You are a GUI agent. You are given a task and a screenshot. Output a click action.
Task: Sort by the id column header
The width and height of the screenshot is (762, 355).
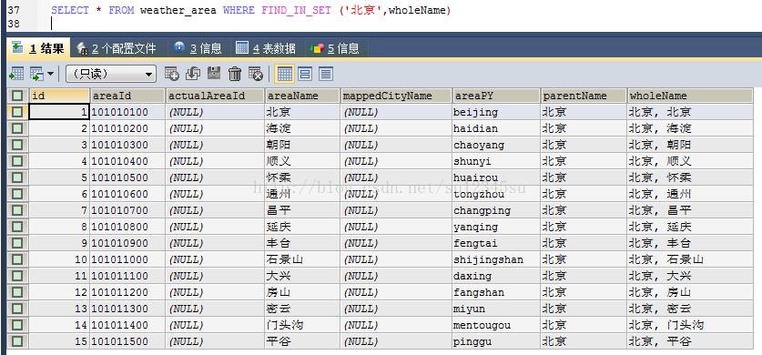59,96
